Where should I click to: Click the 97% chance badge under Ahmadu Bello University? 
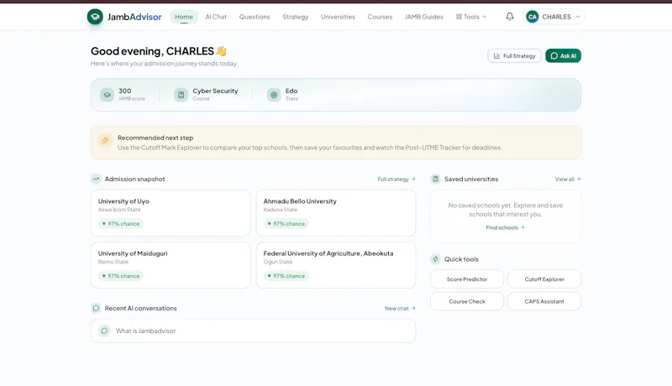click(x=286, y=224)
